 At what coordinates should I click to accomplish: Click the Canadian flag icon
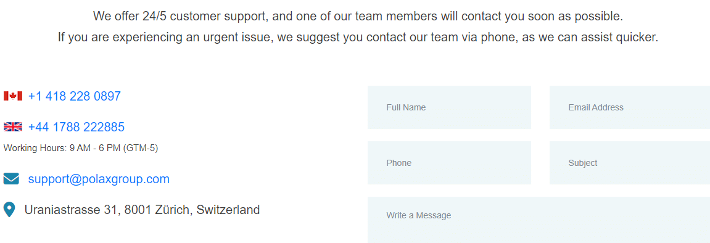[13, 96]
